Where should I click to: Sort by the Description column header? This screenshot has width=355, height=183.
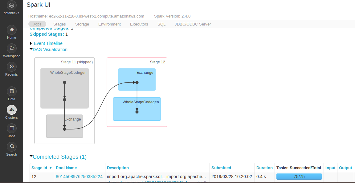(x=118, y=168)
